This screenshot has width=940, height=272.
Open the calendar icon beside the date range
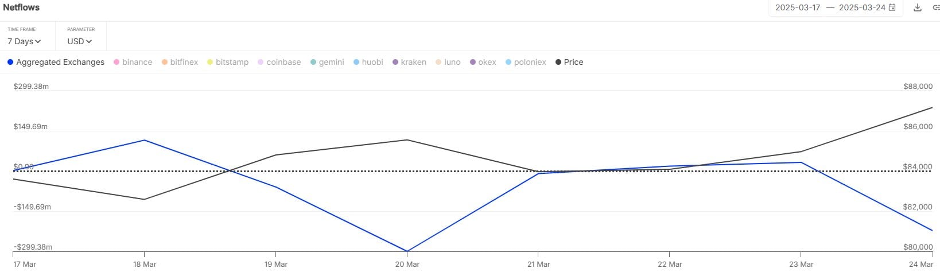point(892,7)
